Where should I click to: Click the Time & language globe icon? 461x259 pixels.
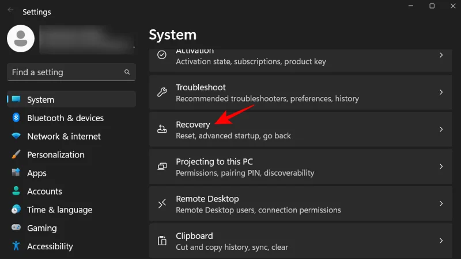pos(16,209)
